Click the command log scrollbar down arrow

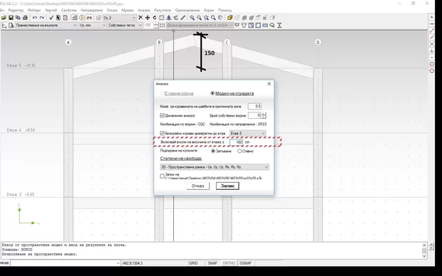(x=424, y=256)
